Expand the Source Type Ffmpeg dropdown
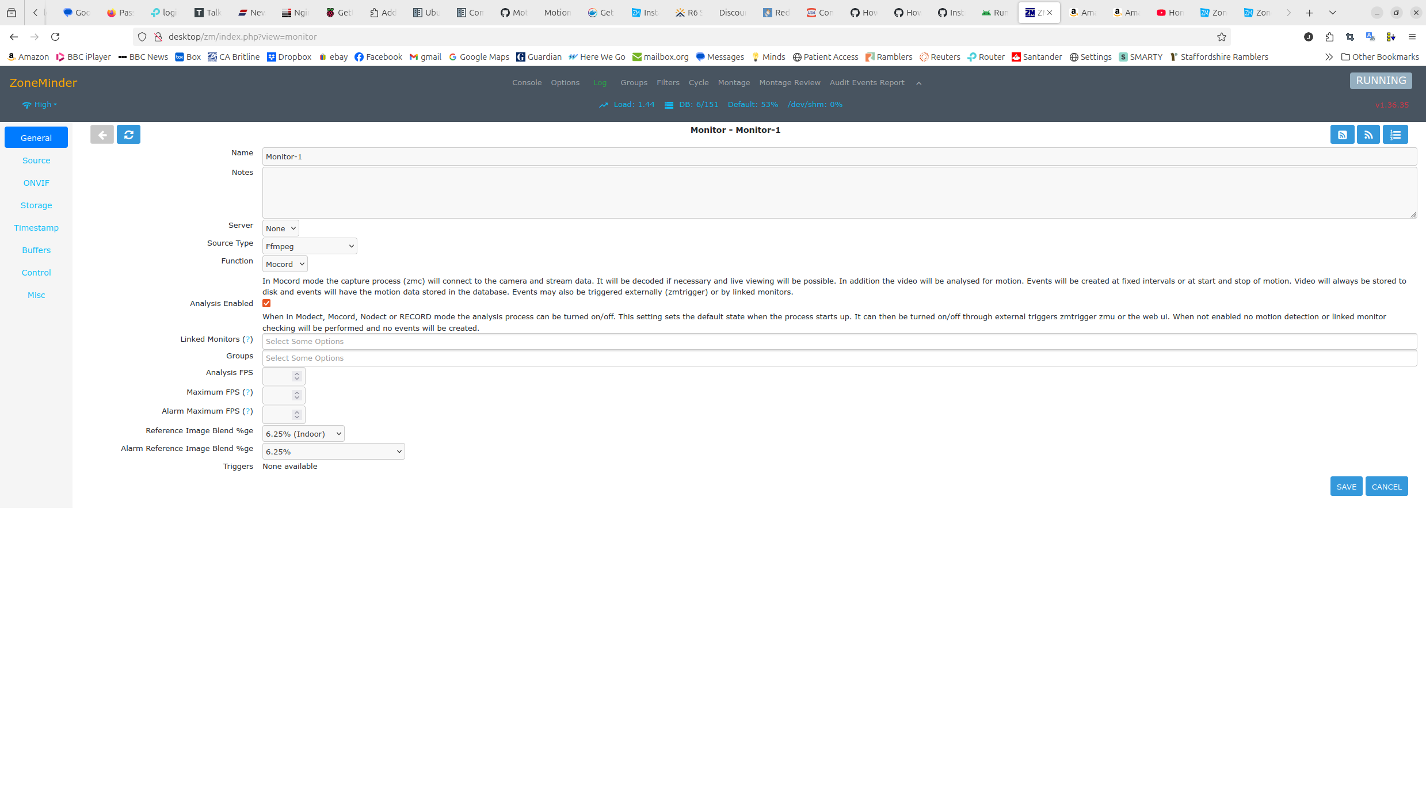Screen dimensions: 1426x810 tap(308, 245)
